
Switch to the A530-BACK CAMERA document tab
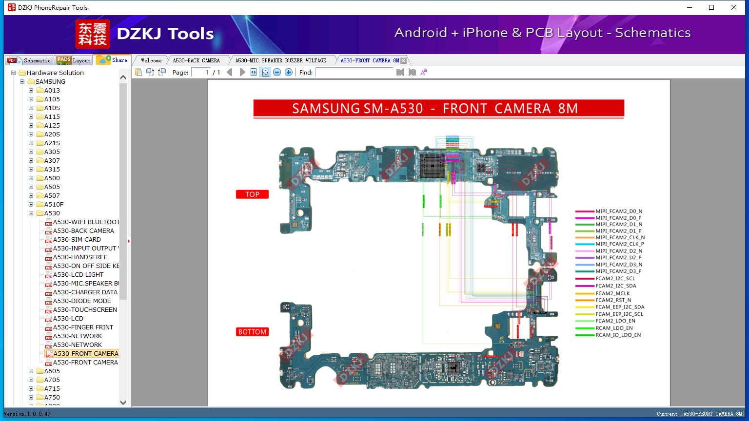pos(197,60)
